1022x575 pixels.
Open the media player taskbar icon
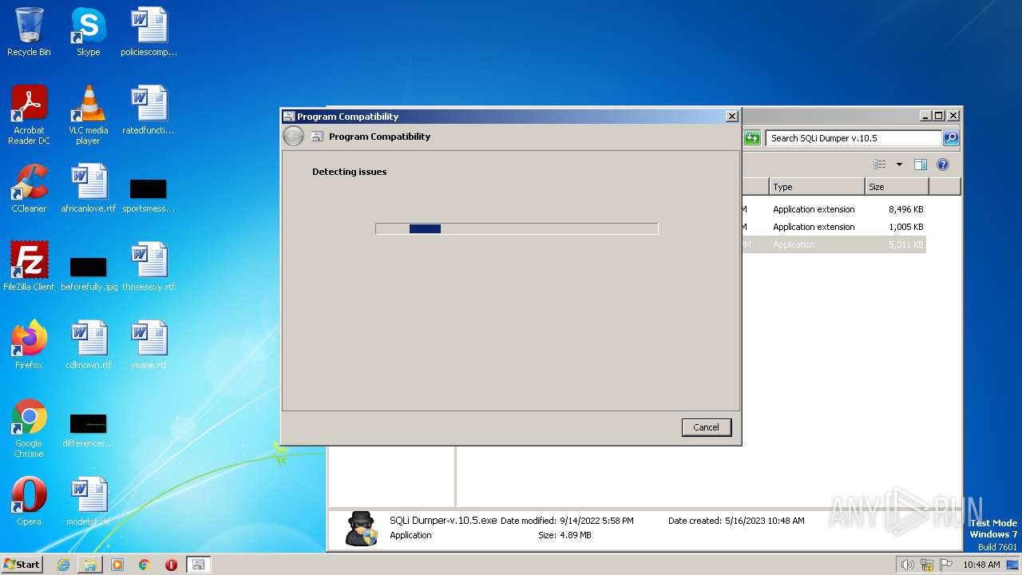pyautogui.click(x=117, y=565)
